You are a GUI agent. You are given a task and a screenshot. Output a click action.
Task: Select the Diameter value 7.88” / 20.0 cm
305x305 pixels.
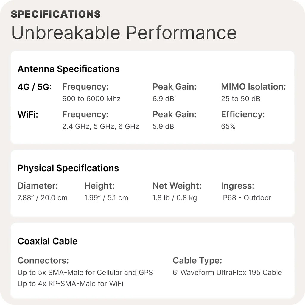(42, 198)
